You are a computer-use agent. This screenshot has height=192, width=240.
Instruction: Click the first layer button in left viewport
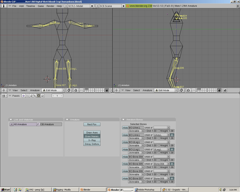tap(86, 89)
